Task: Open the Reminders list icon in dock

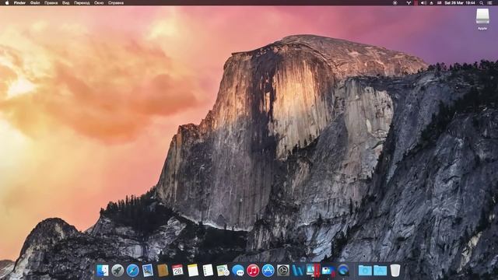Action: 208,271
